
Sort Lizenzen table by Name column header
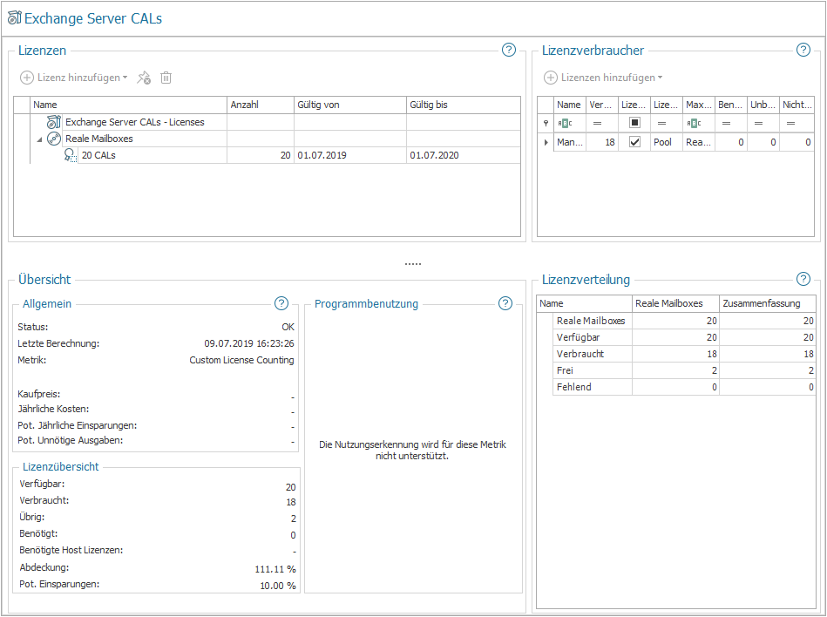pos(128,105)
